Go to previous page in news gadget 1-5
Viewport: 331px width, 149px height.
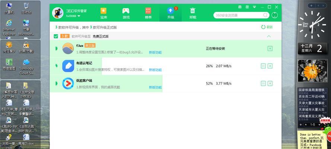pyautogui.click(x=306, y=125)
